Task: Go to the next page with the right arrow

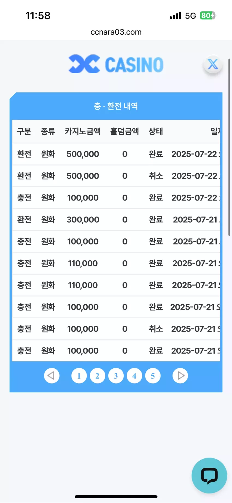Action: coord(180,376)
